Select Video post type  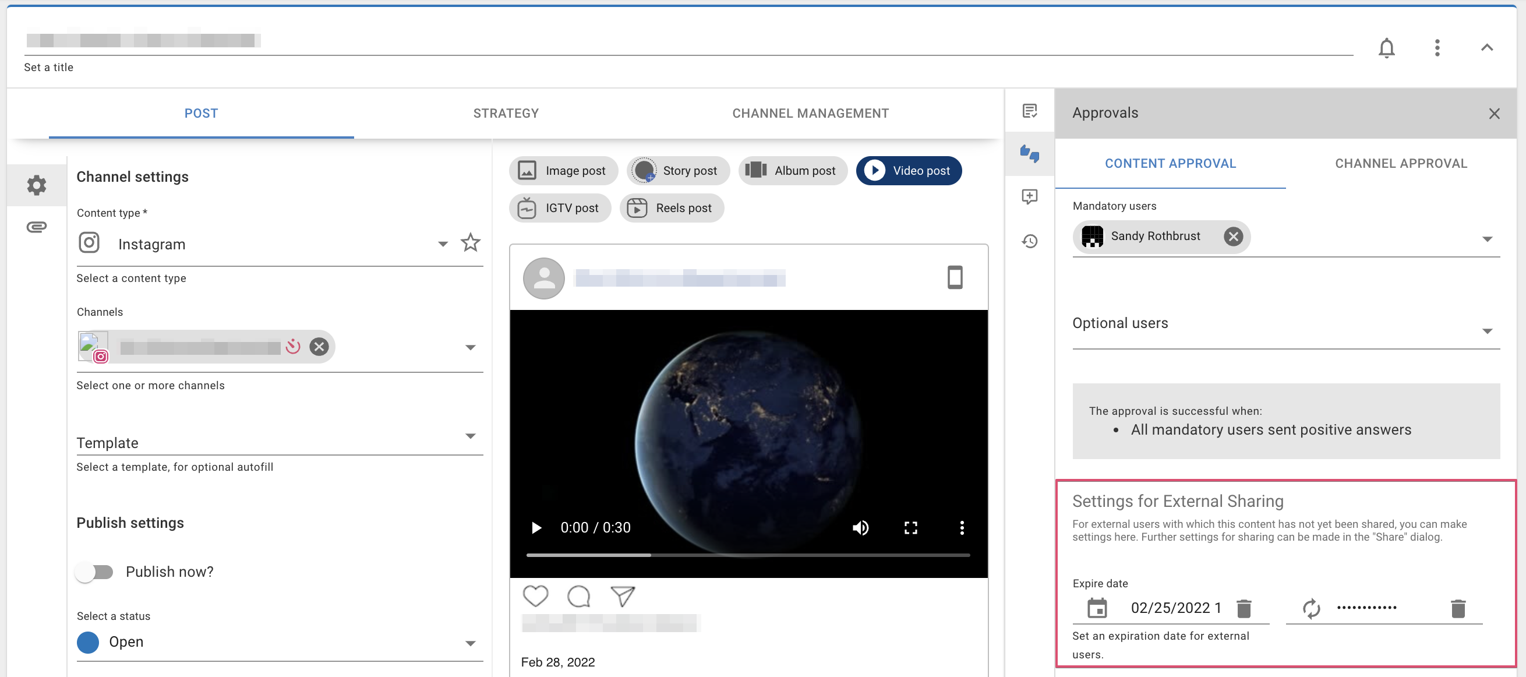point(908,171)
